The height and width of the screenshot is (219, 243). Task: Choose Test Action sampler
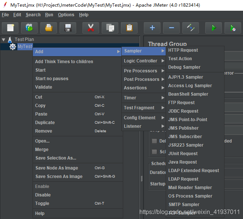[x=195, y=59]
